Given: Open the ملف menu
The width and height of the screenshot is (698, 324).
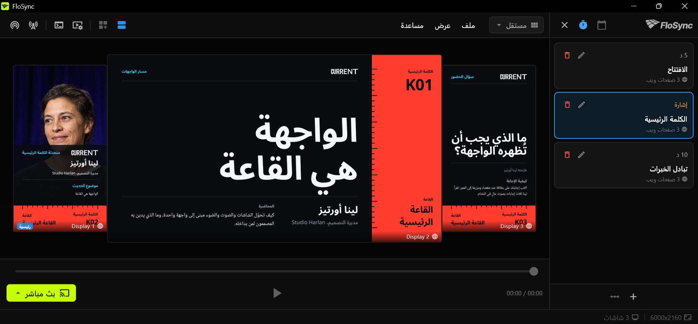Looking at the screenshot, I should [468, 25].
